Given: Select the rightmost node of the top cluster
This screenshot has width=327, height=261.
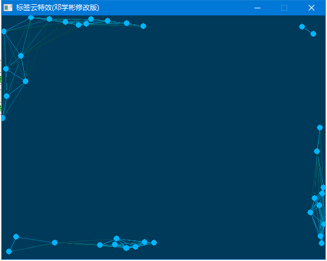Looking at the screenshot, I should (143, 26).
